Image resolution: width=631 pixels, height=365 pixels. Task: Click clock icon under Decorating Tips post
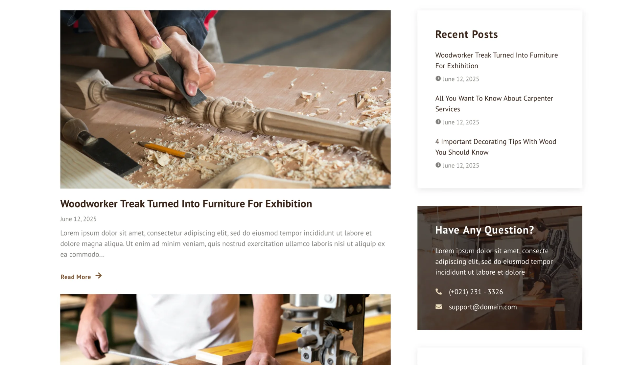point(438,165)
